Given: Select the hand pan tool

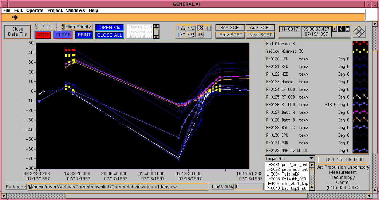Looking at the screenshot, I should [x=200, y=35].
